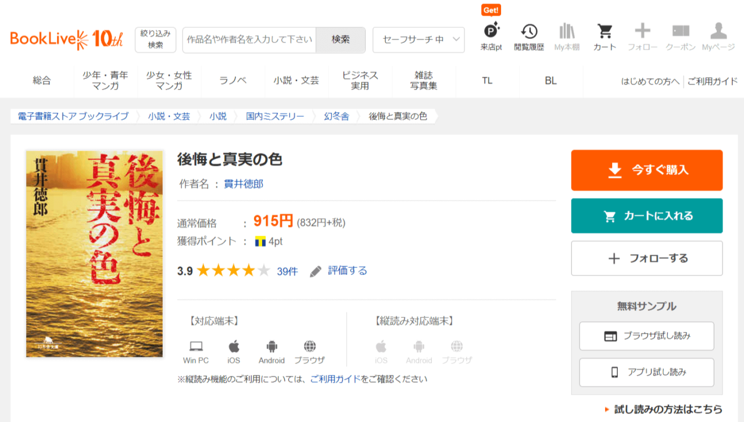Select the ラノベ category tab
The image size is (744, 422).
[233, 81]
